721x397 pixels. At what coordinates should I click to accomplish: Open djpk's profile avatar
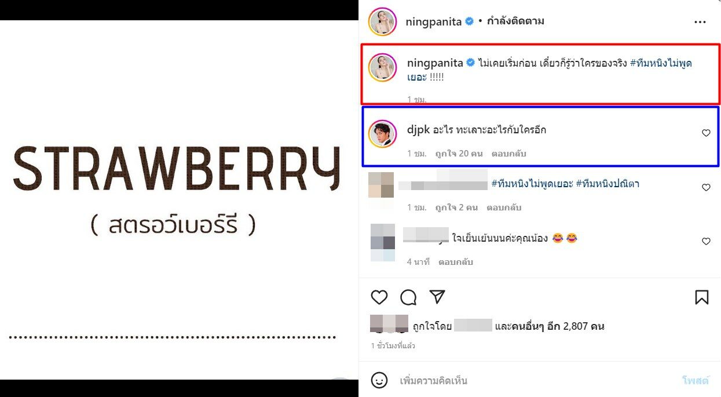382,133
